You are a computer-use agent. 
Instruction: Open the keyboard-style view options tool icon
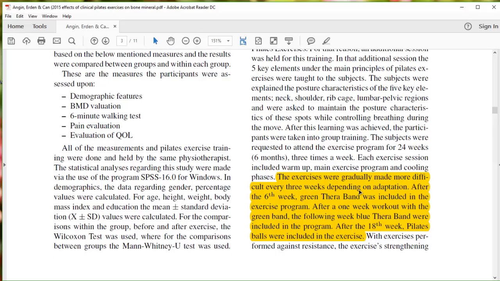tap(289, 41)
